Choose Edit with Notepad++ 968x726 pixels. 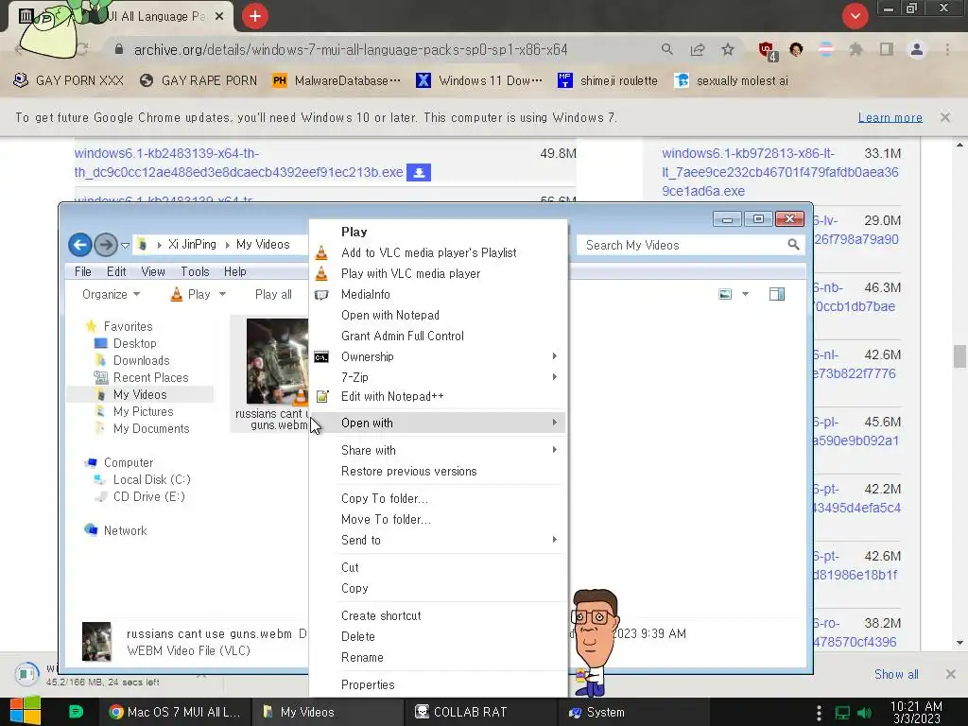(x=438, y=397)
